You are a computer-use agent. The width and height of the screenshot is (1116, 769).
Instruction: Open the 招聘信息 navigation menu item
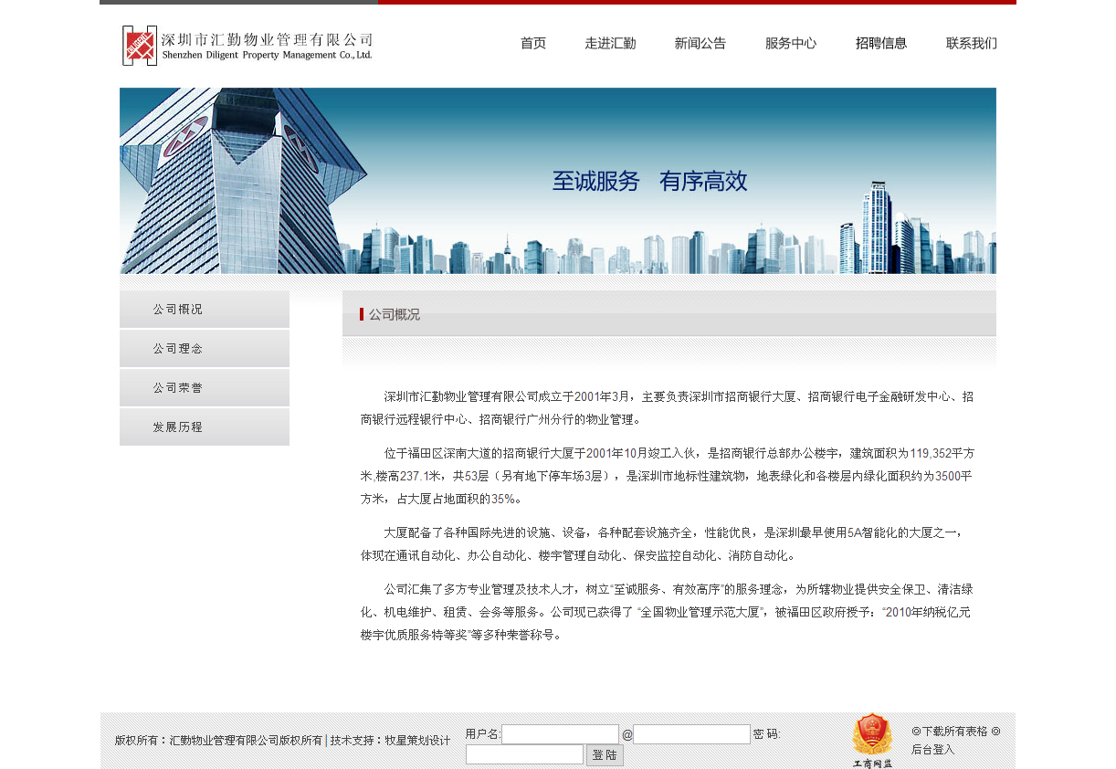[881, 43]
